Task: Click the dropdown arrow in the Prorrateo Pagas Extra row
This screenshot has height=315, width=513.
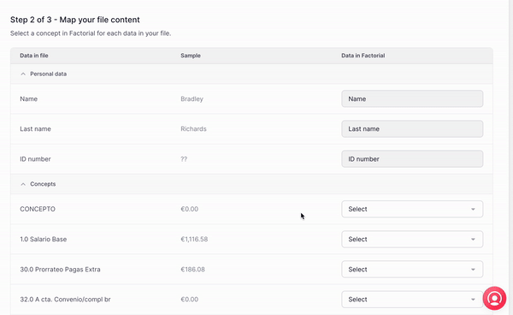Action: click(473, 270)
